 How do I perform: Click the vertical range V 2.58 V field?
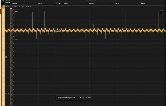point(26,7)
